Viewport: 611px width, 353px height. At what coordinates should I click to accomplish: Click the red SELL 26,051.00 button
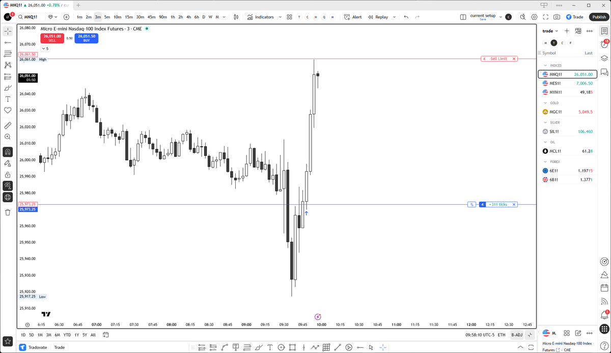tap(52, 38)
